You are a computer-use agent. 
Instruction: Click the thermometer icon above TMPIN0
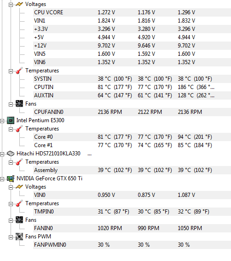[x=19, y=203]
